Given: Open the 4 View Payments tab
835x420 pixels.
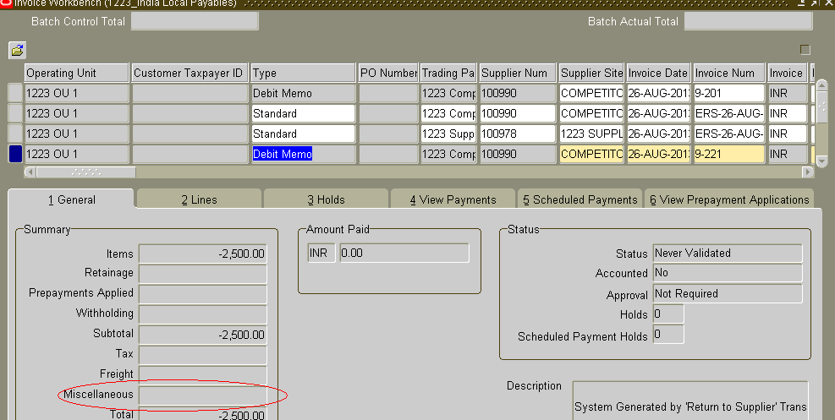Looking at the screenshot, I should pos(453,200).
